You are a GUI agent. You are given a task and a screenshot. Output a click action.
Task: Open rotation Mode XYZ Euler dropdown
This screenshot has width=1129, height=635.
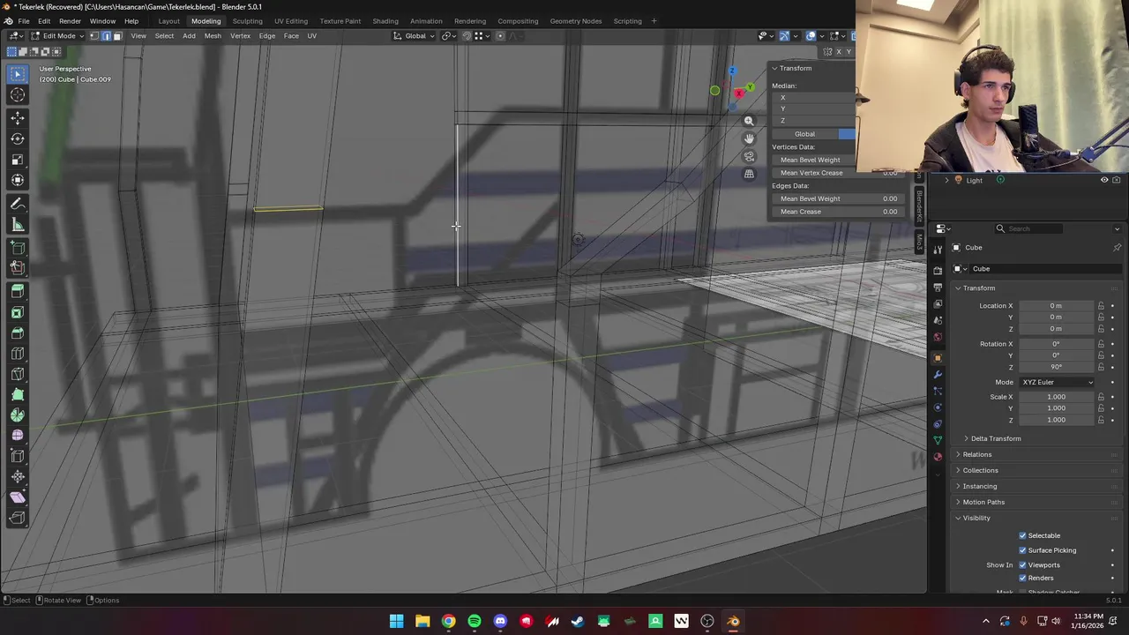pos(1057,382)
